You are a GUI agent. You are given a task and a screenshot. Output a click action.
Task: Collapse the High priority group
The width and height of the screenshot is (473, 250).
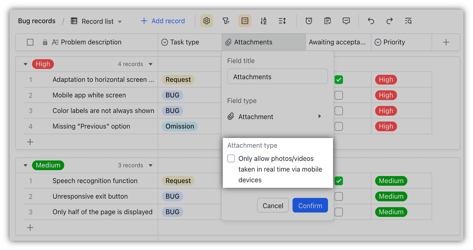pos(25,64)
